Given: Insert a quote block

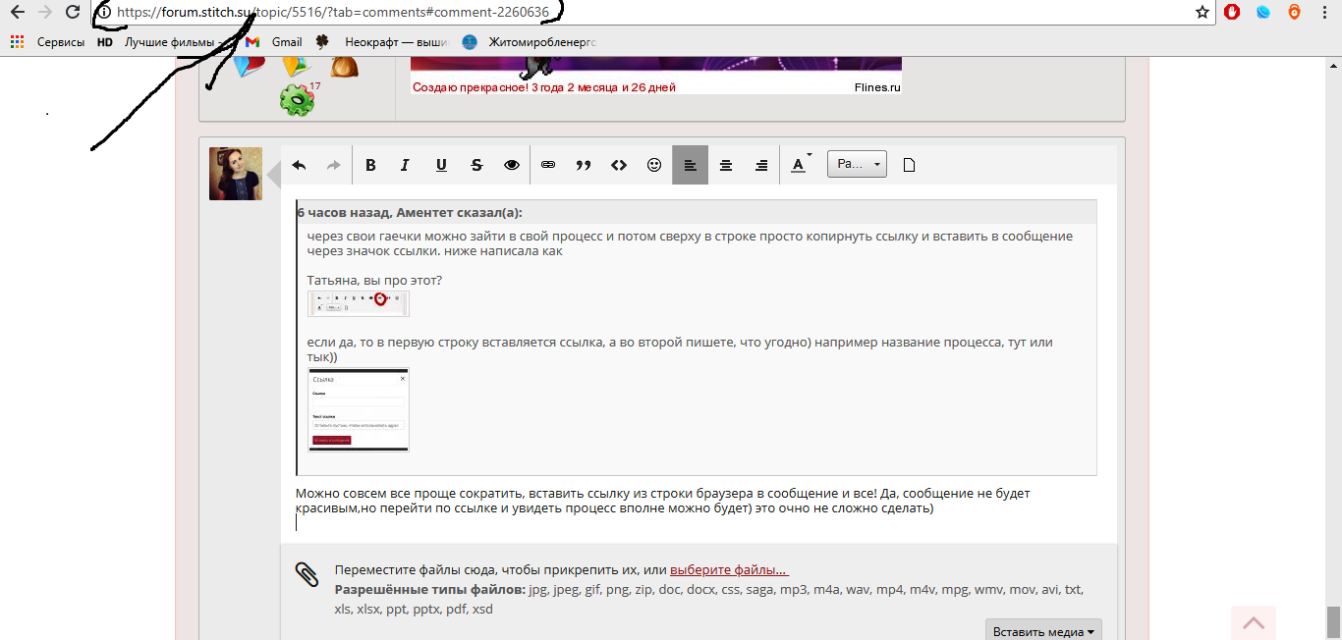Looking at the screenshot, I should pos(584,165).
